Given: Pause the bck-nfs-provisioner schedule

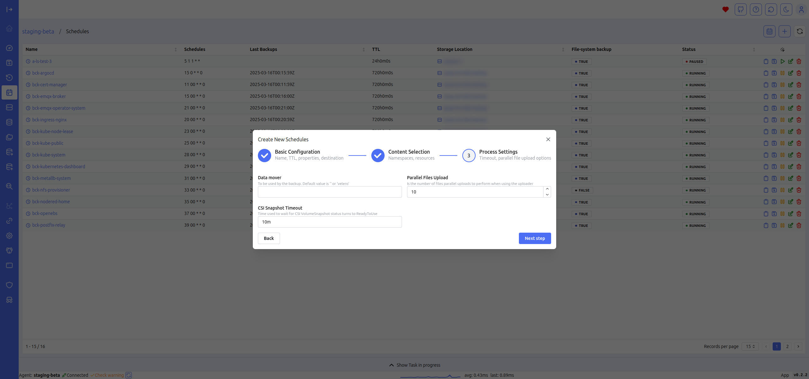Looking at the screenshot, I should click(782, 190).
